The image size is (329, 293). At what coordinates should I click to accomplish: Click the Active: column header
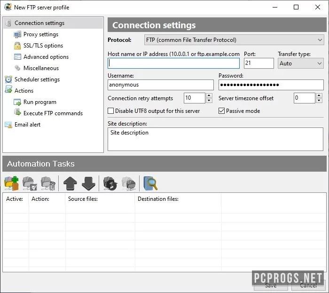tap(16, 199)
